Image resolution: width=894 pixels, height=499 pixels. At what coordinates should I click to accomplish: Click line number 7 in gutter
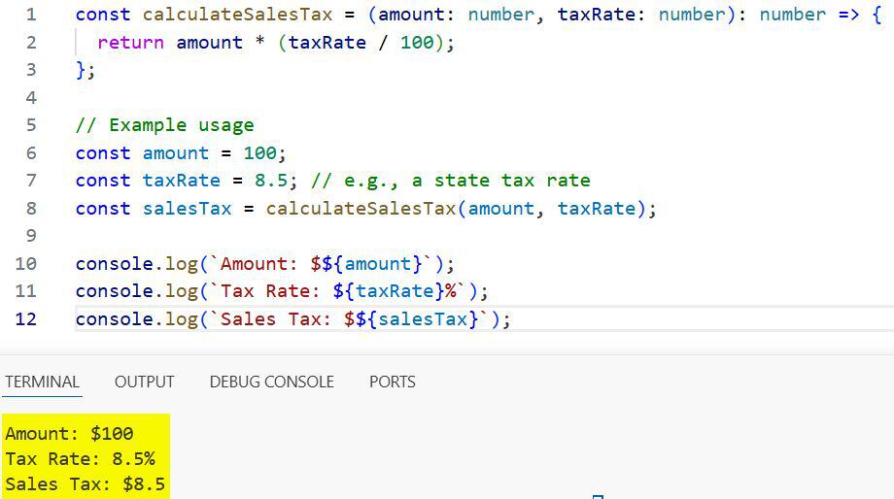click(31, 180)
